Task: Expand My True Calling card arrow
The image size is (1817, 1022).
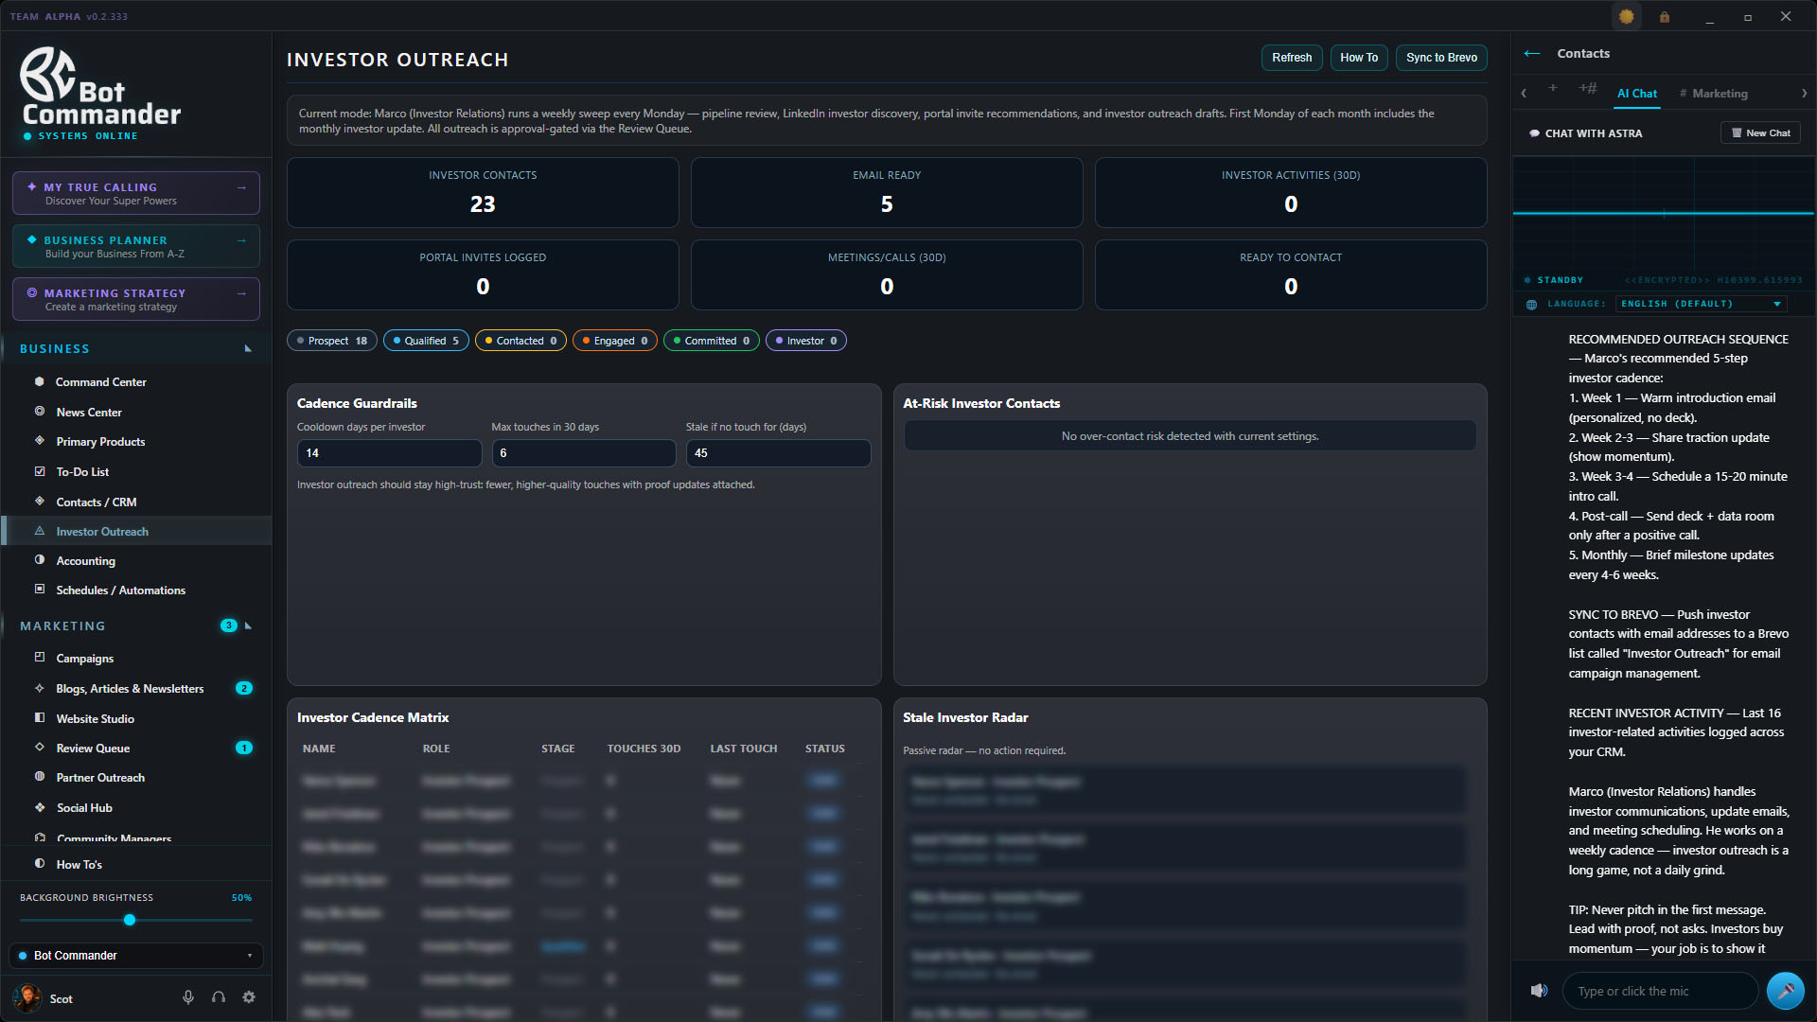Action: point(241,187)
